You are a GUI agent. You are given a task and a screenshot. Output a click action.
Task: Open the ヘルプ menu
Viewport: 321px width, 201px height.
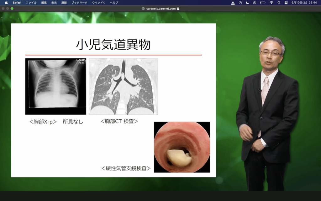tap(114, 3)
